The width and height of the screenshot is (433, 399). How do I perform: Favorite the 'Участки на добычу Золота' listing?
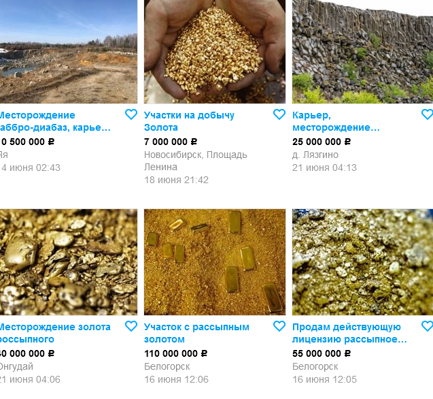[279, 114]
